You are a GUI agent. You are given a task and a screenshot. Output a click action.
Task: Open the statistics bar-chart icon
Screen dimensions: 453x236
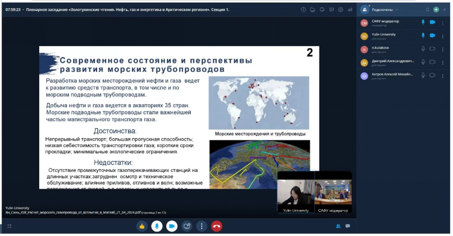click(349, 9)
